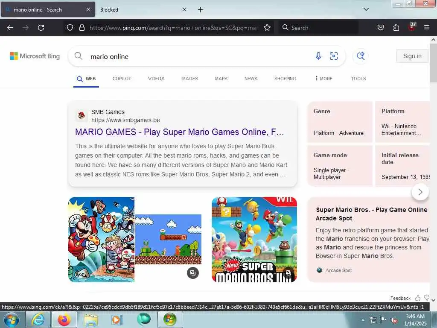Open the MAPS results tab
This screenshot has width=437, height=328.
(221, 79)
